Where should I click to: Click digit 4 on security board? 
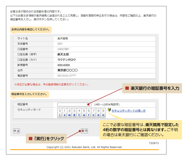pos(79,111)
